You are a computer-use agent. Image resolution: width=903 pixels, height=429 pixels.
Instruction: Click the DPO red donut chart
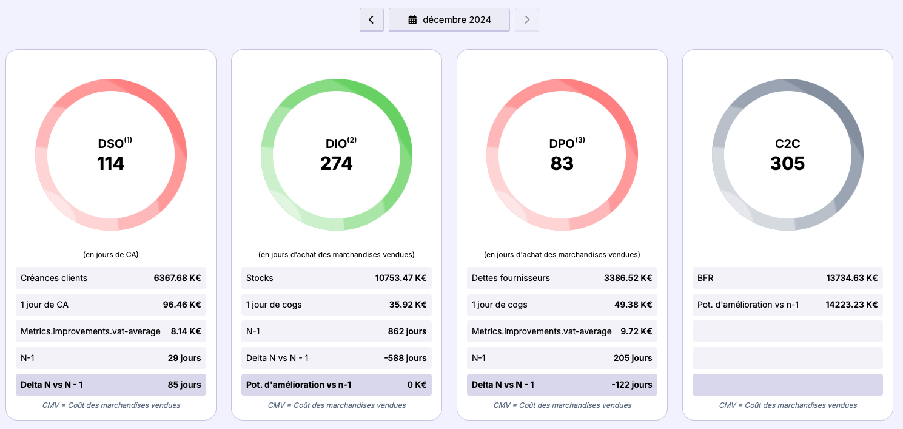[x=562, y=83]
